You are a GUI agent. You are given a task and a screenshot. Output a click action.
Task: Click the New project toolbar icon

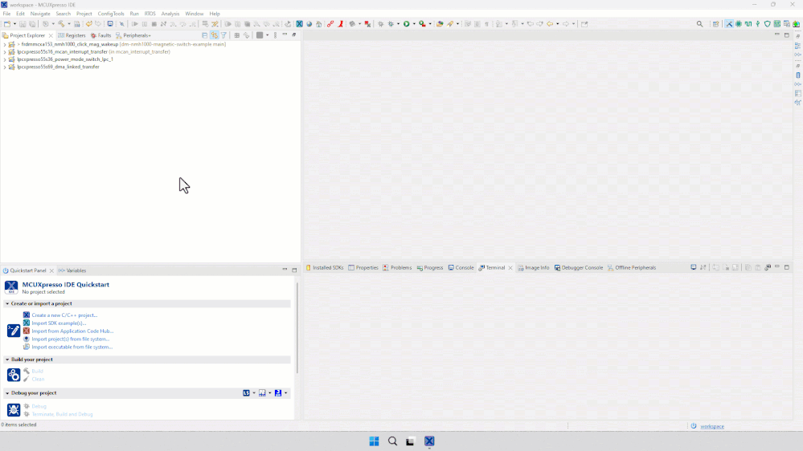[6, 24]
